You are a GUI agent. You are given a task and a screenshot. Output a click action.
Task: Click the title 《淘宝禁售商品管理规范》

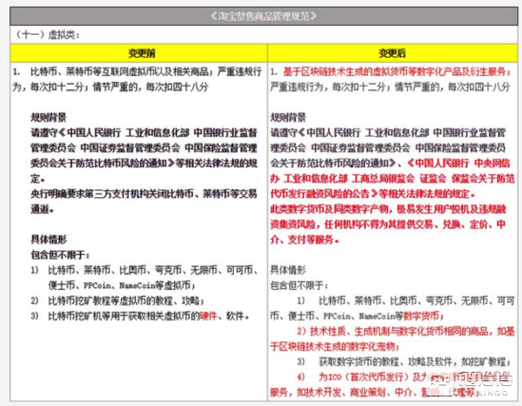[263, 16]
